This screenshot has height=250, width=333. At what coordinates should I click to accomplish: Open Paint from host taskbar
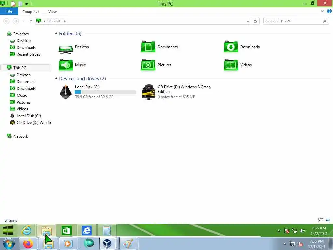pyautogui.click(x=127, y=243)
